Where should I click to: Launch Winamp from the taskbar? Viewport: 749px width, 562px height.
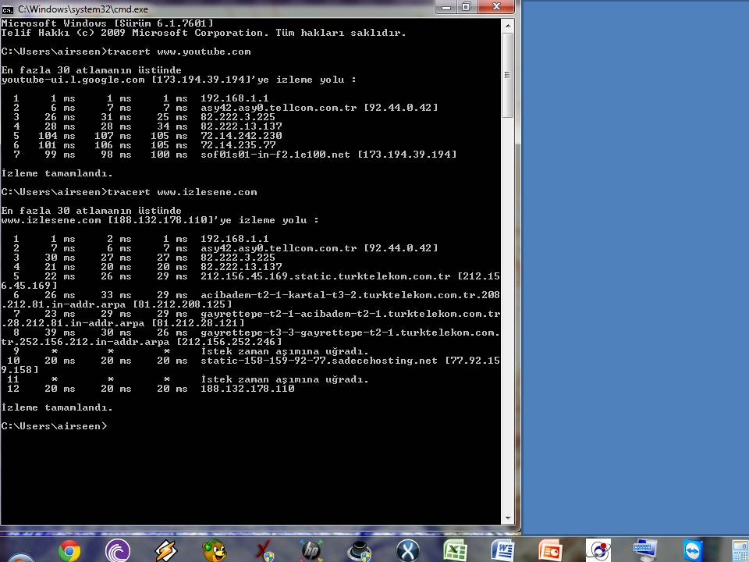coord(165,551)
